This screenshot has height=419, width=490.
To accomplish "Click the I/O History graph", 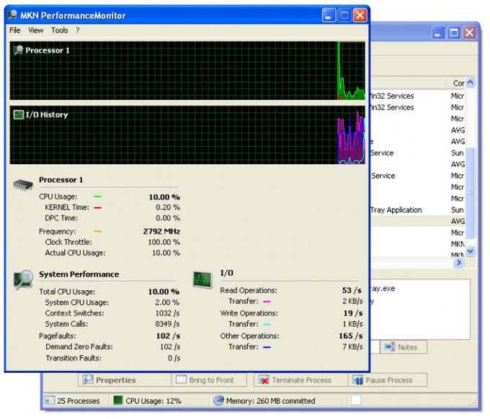I will pos(187,135).
